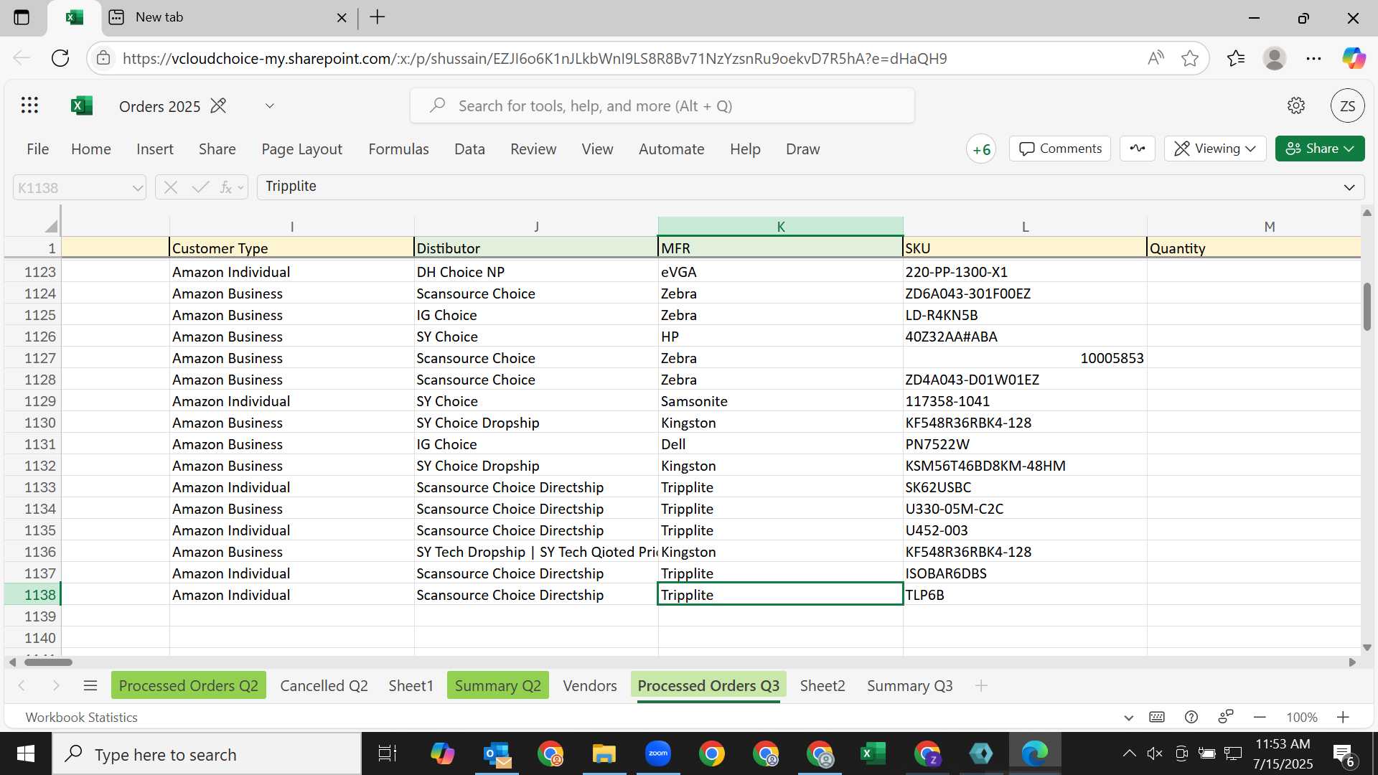Click the feedback icon in the status bar

pos(1226,716)
